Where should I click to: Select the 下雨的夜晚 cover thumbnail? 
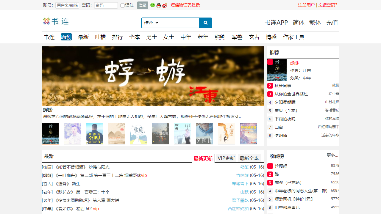pyautogui.click(x=160, y=134)
